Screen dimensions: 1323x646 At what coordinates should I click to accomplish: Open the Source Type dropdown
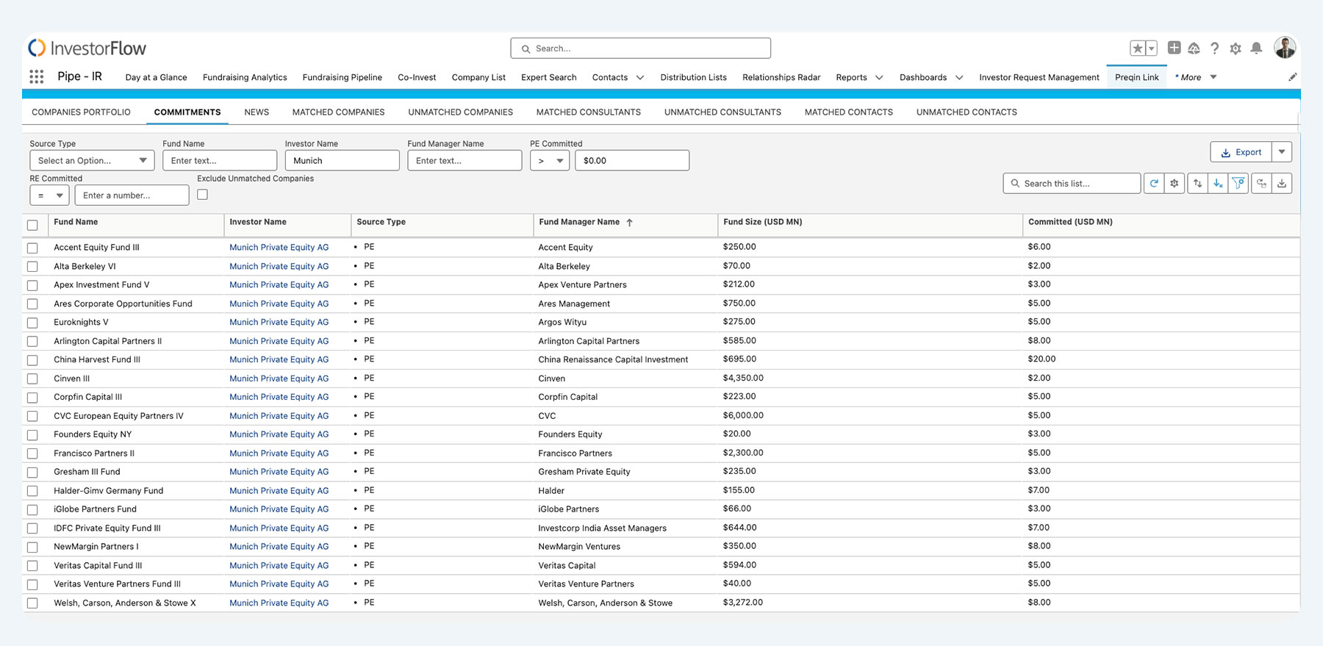(x=92, y=160)
